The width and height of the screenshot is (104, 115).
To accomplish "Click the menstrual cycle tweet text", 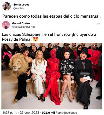I will (x=51, y=16).
